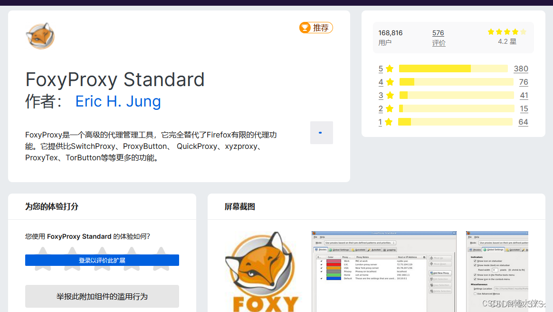553x312 pixels.
Task: Open the FOXY fox logo screenshot thumbnail
Action: click(x=262, y=272)
